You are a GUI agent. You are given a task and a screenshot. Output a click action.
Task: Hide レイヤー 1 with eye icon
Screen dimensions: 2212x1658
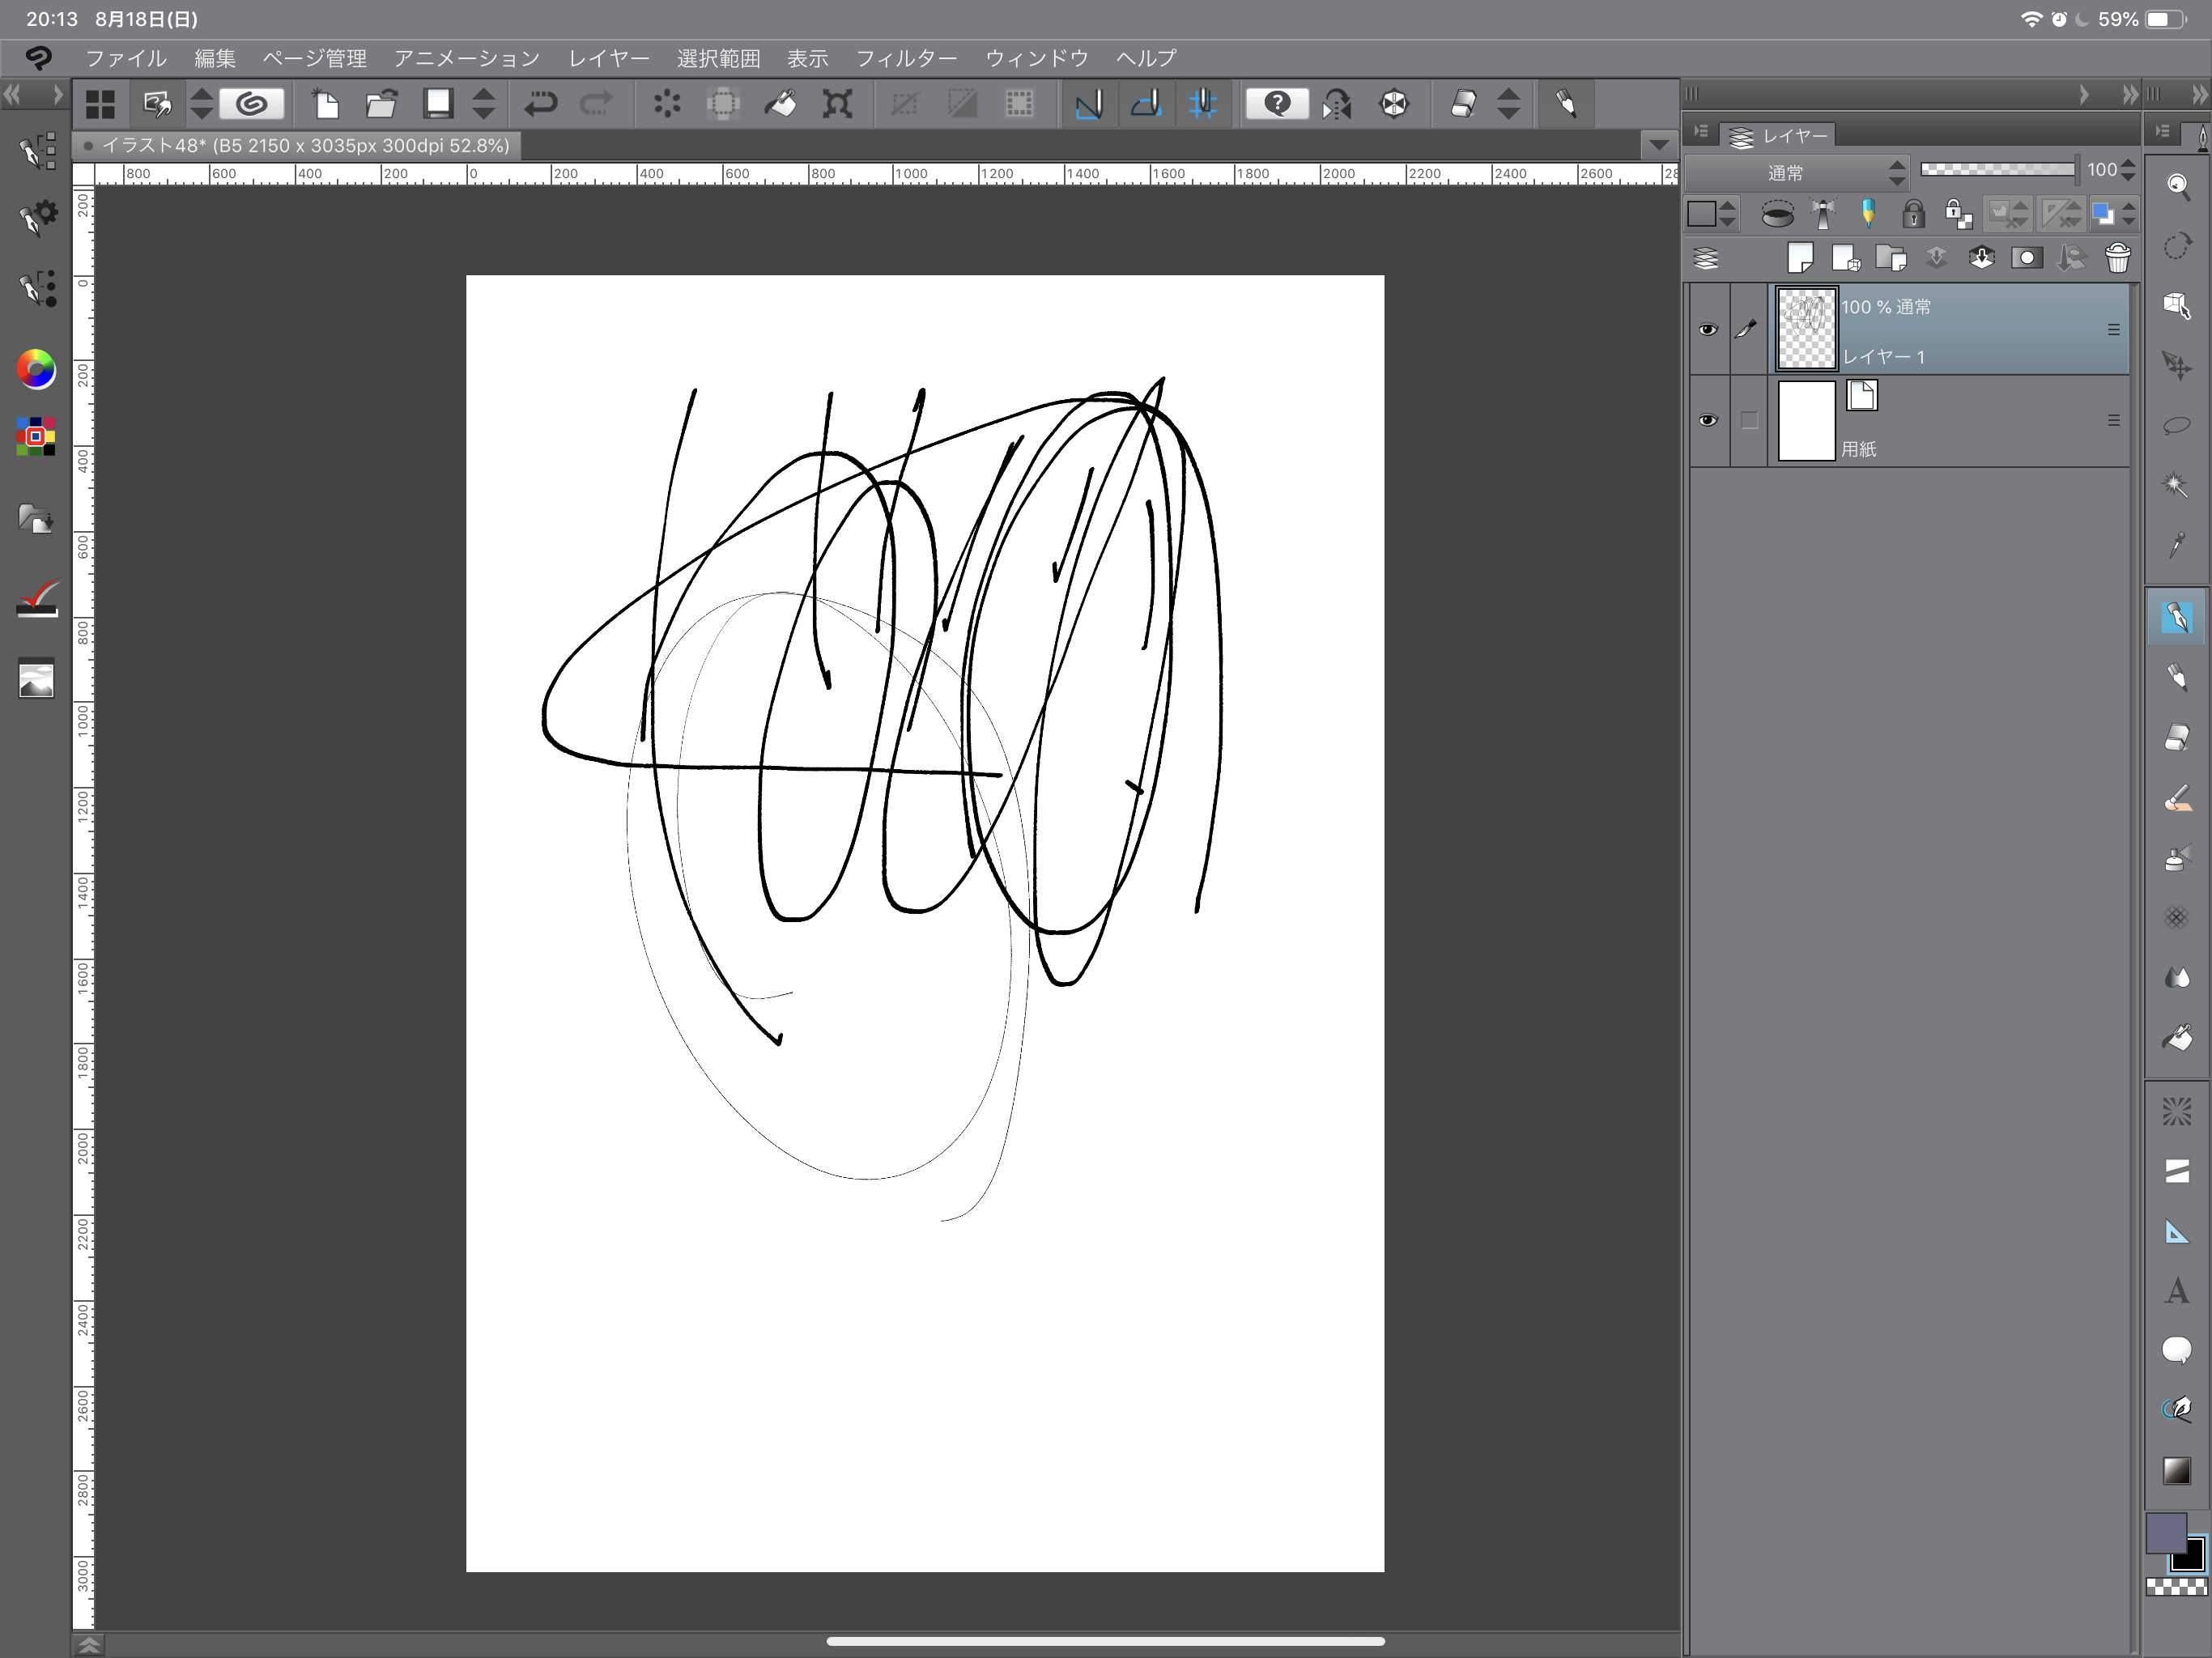tap(1708, 330)
